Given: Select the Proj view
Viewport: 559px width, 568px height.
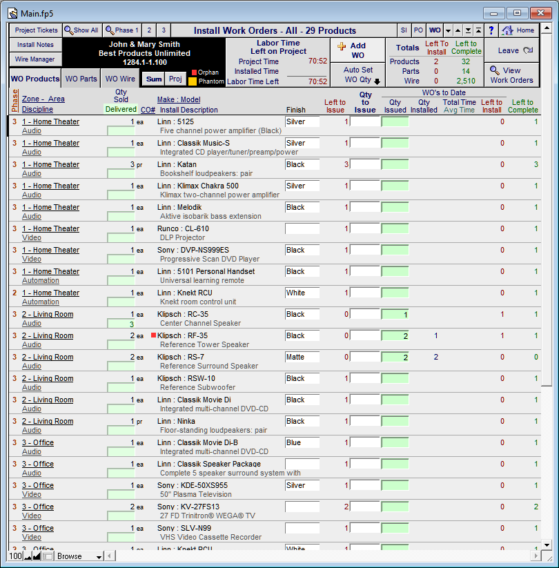Looking at the screenshot, I should pos(176,79).
